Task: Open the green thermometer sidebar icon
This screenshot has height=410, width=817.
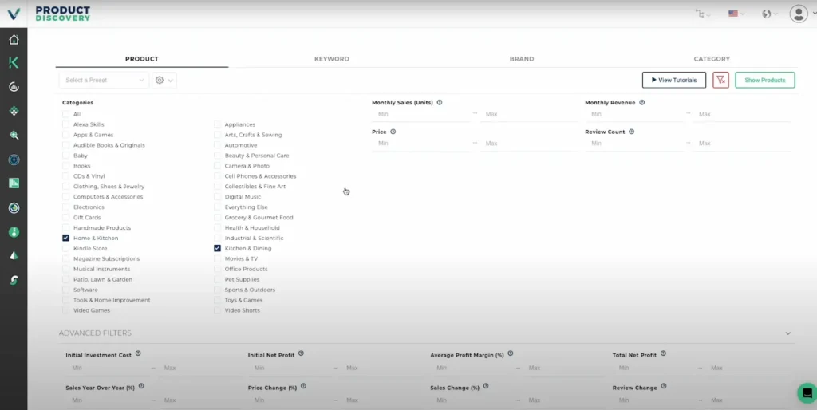Action: (x=14, y=232)
